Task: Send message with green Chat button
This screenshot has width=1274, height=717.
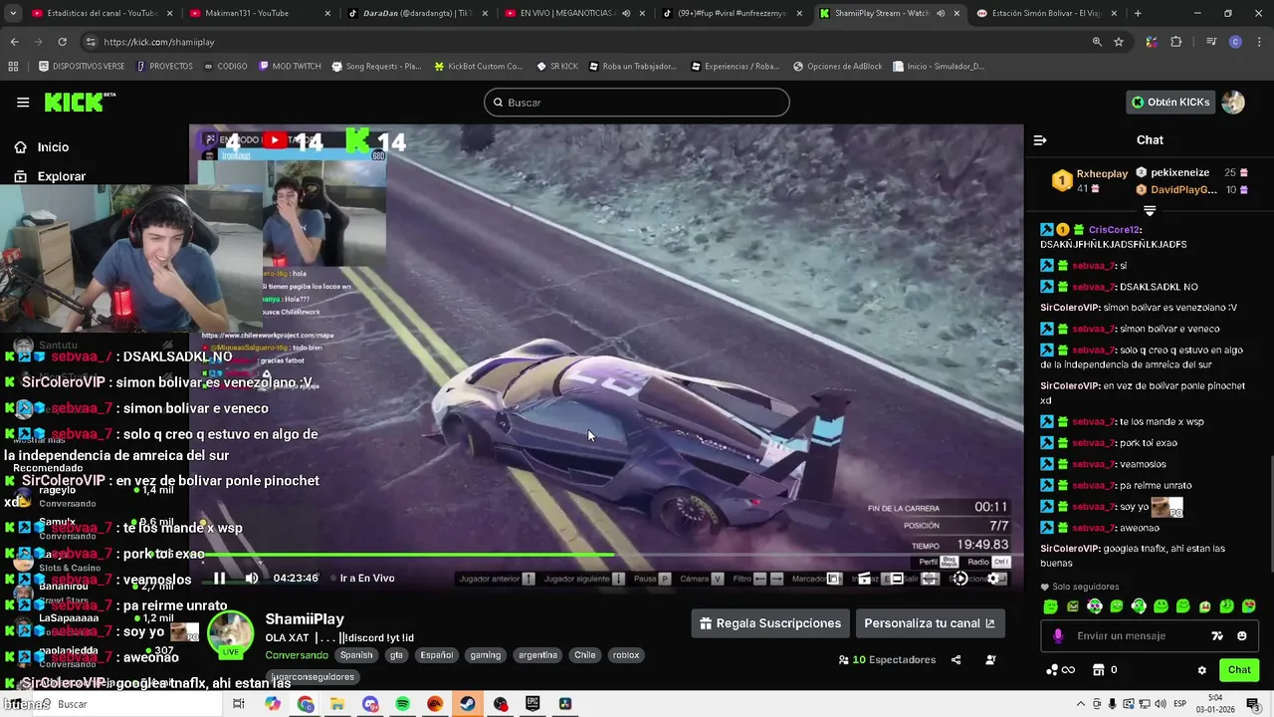Action: click(1239, 670)
